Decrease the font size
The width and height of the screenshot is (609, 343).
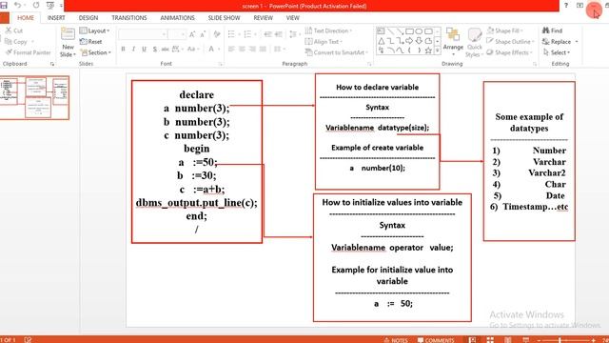pyautogui.click(x=203, y=34)
